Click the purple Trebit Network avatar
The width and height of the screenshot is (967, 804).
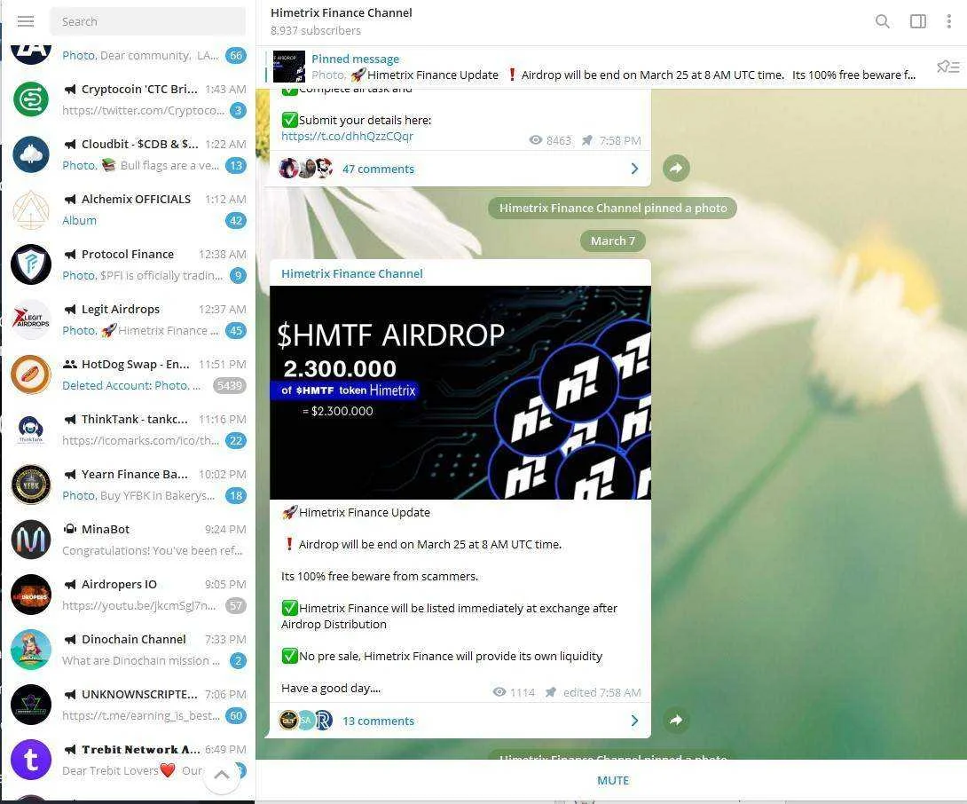click(x=31, y=759)
